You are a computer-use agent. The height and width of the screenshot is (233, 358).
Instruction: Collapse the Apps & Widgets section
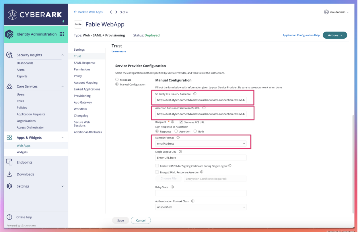click(63, 138)
